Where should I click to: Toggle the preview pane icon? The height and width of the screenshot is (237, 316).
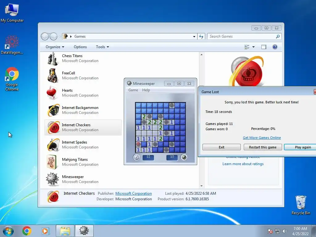[x=264, y=47]
